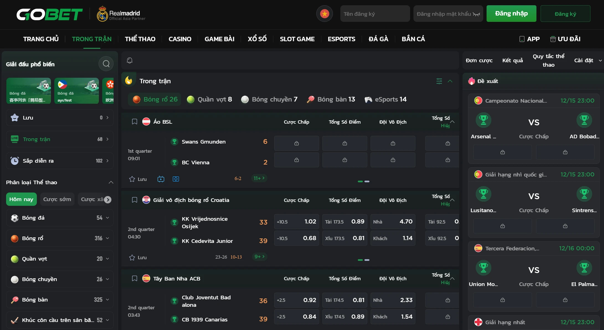Select the Bóng rổ 26 sport tab
The height and width of the screenshot is (330, 604).
(x=155, y=99)
